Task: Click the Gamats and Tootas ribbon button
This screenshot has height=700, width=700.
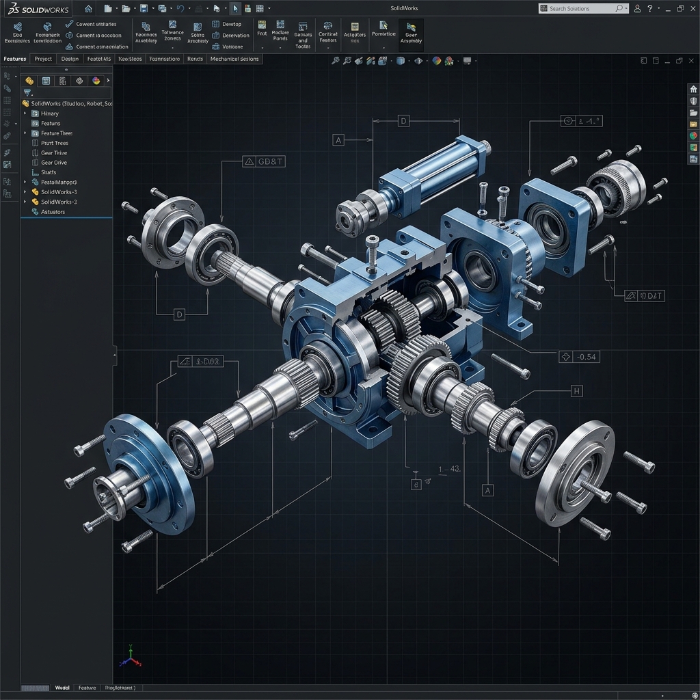Action: pos(303,36)
